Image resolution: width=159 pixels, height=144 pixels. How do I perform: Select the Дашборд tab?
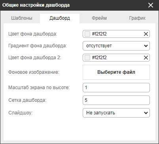point(60,18)
